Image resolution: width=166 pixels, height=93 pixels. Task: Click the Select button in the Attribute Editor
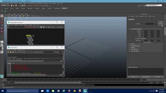coord(133,77)
